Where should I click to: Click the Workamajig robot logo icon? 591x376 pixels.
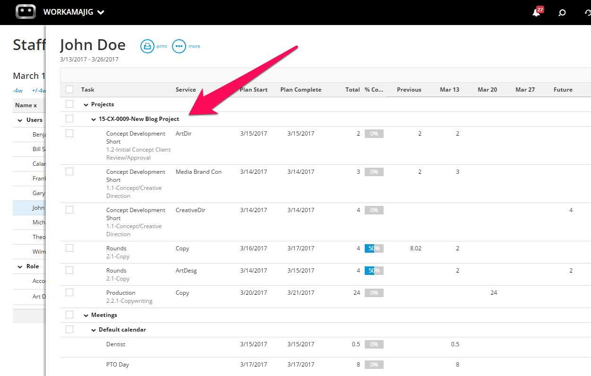click(x=26, y=12)
